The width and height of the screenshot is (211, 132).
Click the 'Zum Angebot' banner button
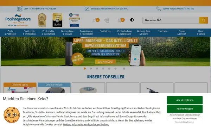105,62
